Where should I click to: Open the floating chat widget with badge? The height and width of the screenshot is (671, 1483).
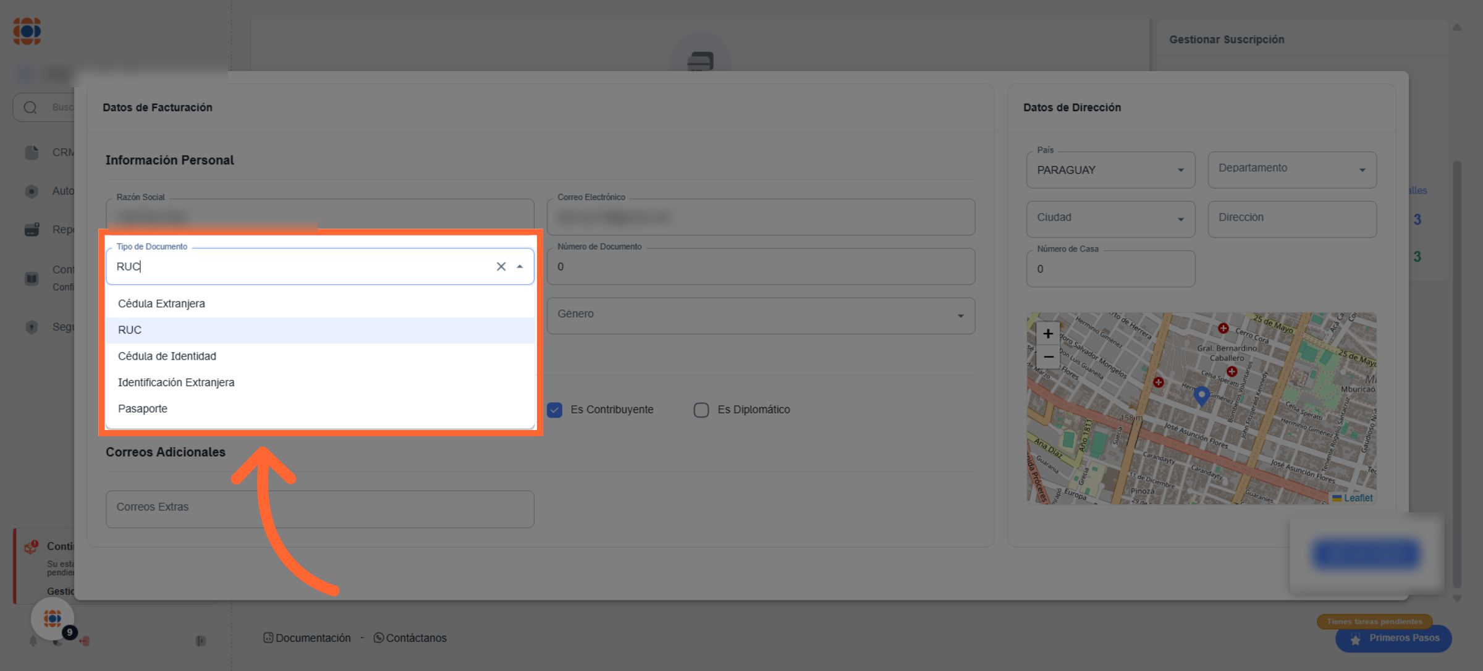tap(53, 618)
